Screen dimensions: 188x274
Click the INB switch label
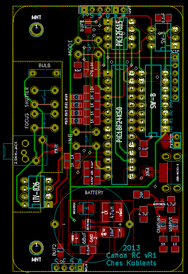click(x=70, y=139)
